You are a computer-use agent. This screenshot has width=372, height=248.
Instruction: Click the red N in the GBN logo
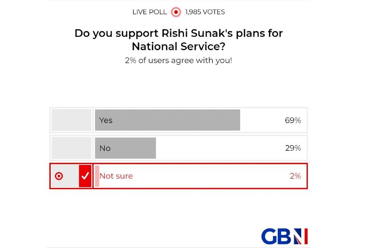(x=300, y=236)
